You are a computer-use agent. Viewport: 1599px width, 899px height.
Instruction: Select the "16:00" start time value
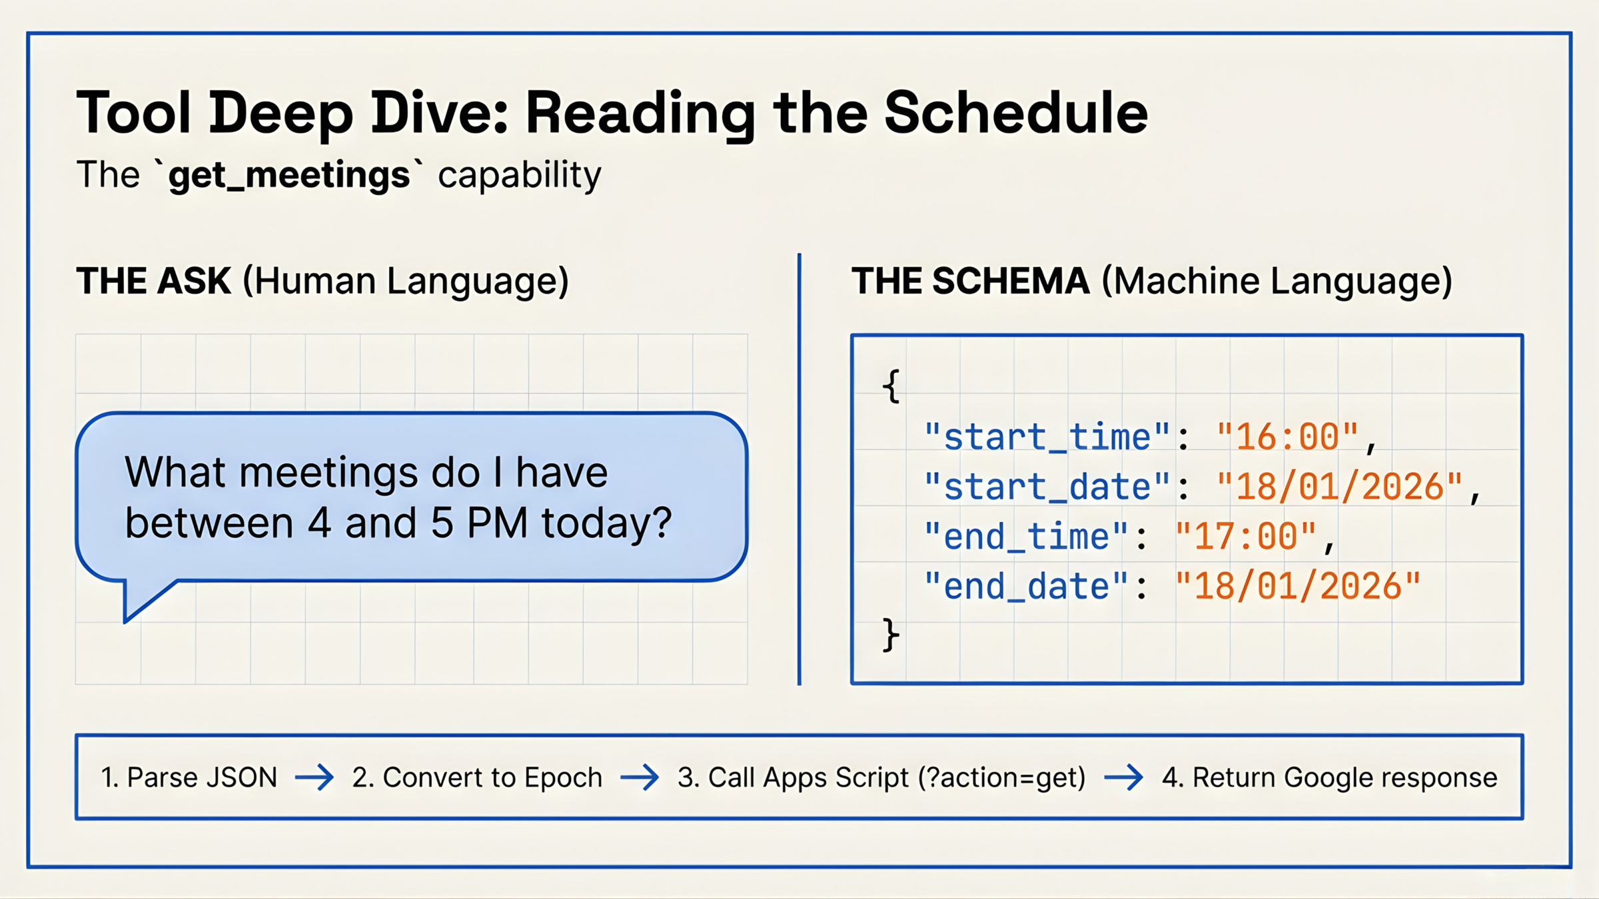pos(1287,438)
